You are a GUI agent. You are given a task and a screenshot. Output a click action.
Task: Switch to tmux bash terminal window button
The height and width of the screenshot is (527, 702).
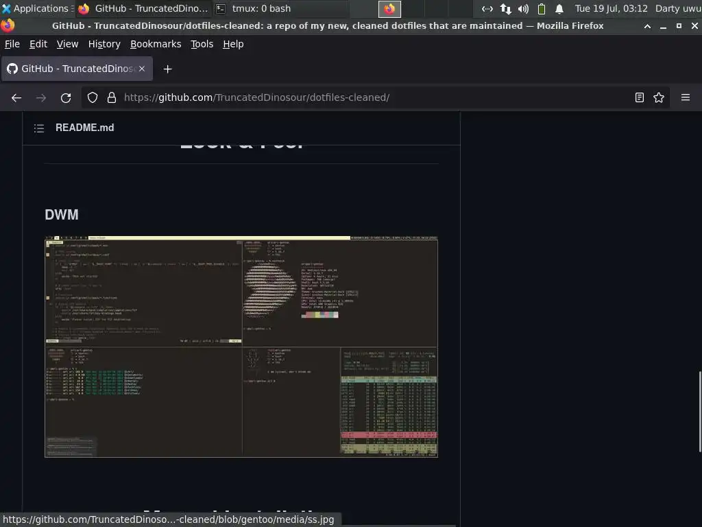pos(280,8)
